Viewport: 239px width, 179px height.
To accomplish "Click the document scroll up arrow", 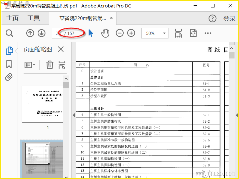I will point(232,48).
